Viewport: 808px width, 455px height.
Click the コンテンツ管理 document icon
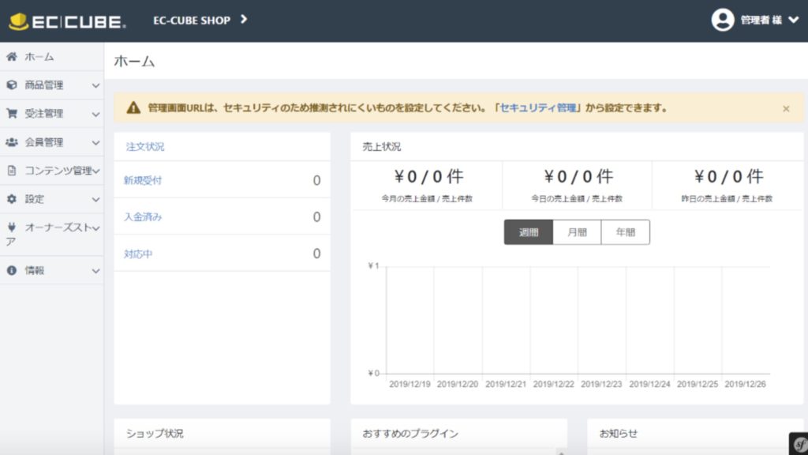tap(10, 171)
